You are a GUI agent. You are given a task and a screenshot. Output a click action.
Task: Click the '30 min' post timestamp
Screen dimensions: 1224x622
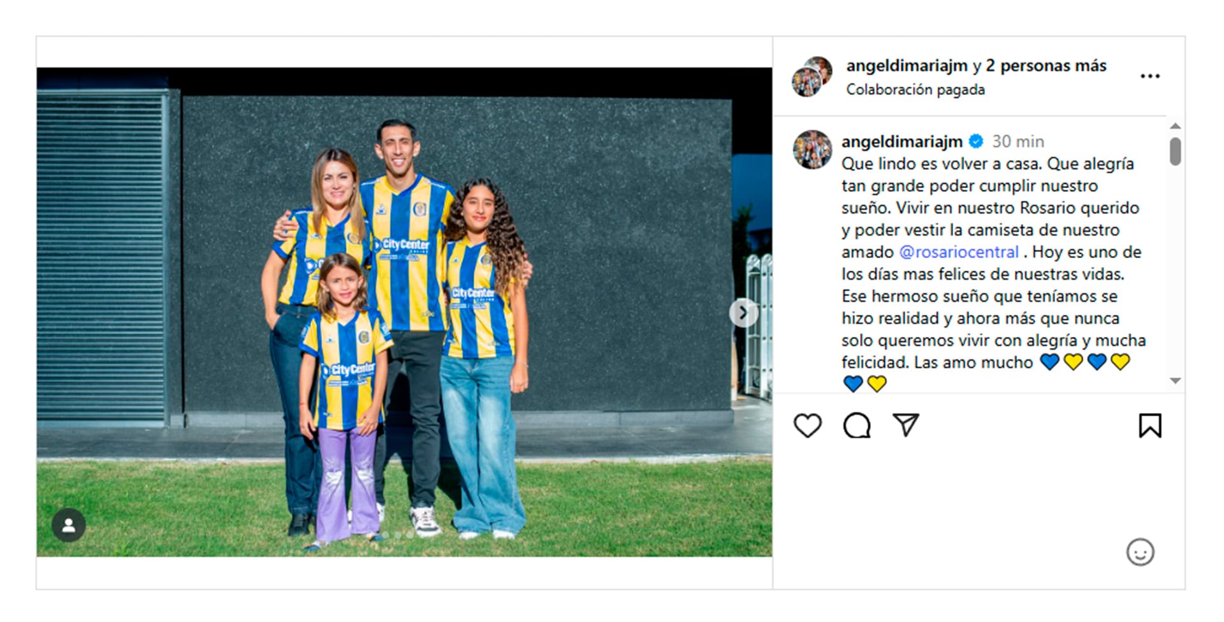pyautogui.click(x=1018, y=141)
